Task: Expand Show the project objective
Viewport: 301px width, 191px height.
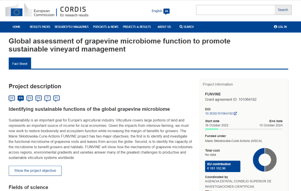Action: click(35, 171)
